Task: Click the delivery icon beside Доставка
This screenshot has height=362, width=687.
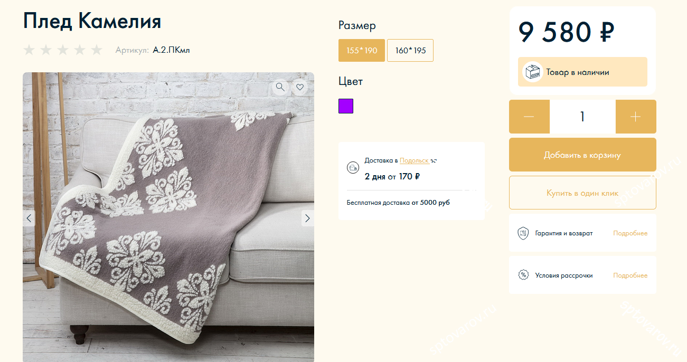Action: pos(353,168)
